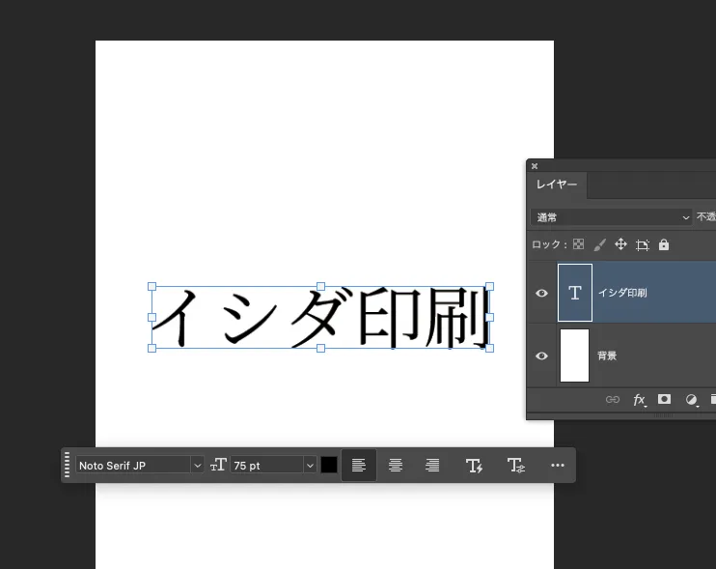
Task: Create new fill or adjustment layer
Action: (x=691, y=400)
